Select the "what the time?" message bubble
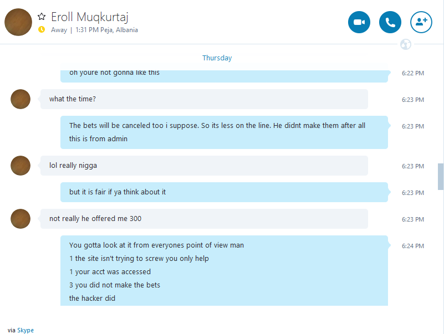Viewport: 444px width, 334px height. coord(204,99)
